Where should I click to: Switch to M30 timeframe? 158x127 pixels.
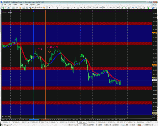(101, 8)
